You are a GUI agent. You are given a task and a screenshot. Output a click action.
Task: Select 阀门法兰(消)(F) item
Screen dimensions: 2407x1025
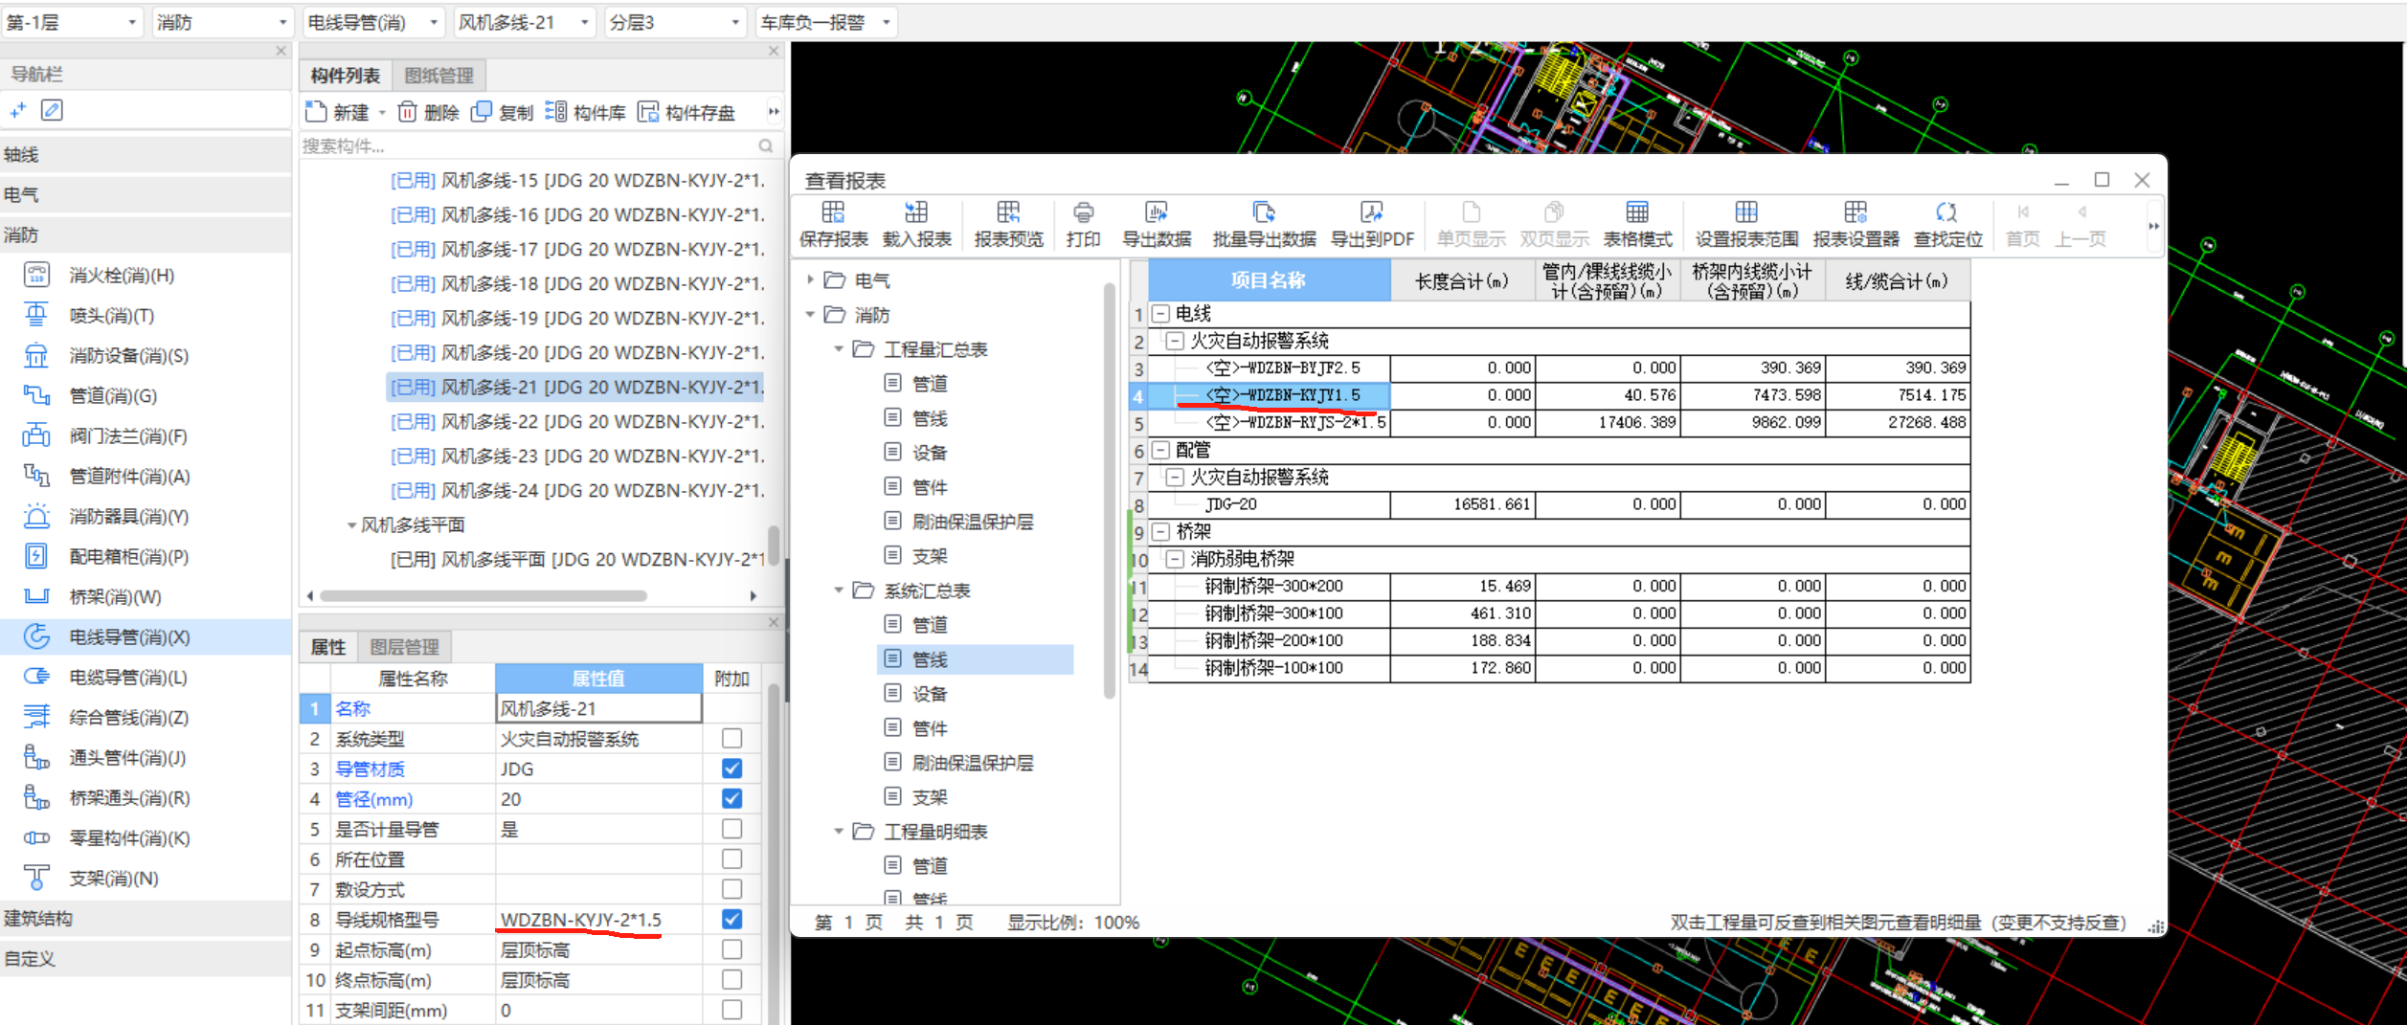coord(127,436)
